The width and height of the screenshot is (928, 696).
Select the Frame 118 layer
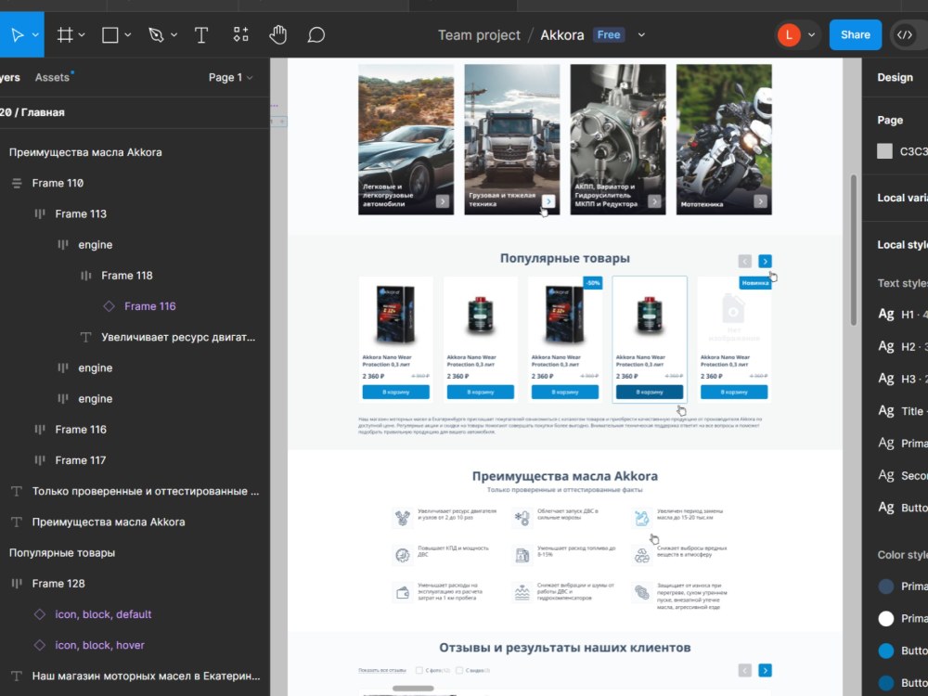point(126,276)
